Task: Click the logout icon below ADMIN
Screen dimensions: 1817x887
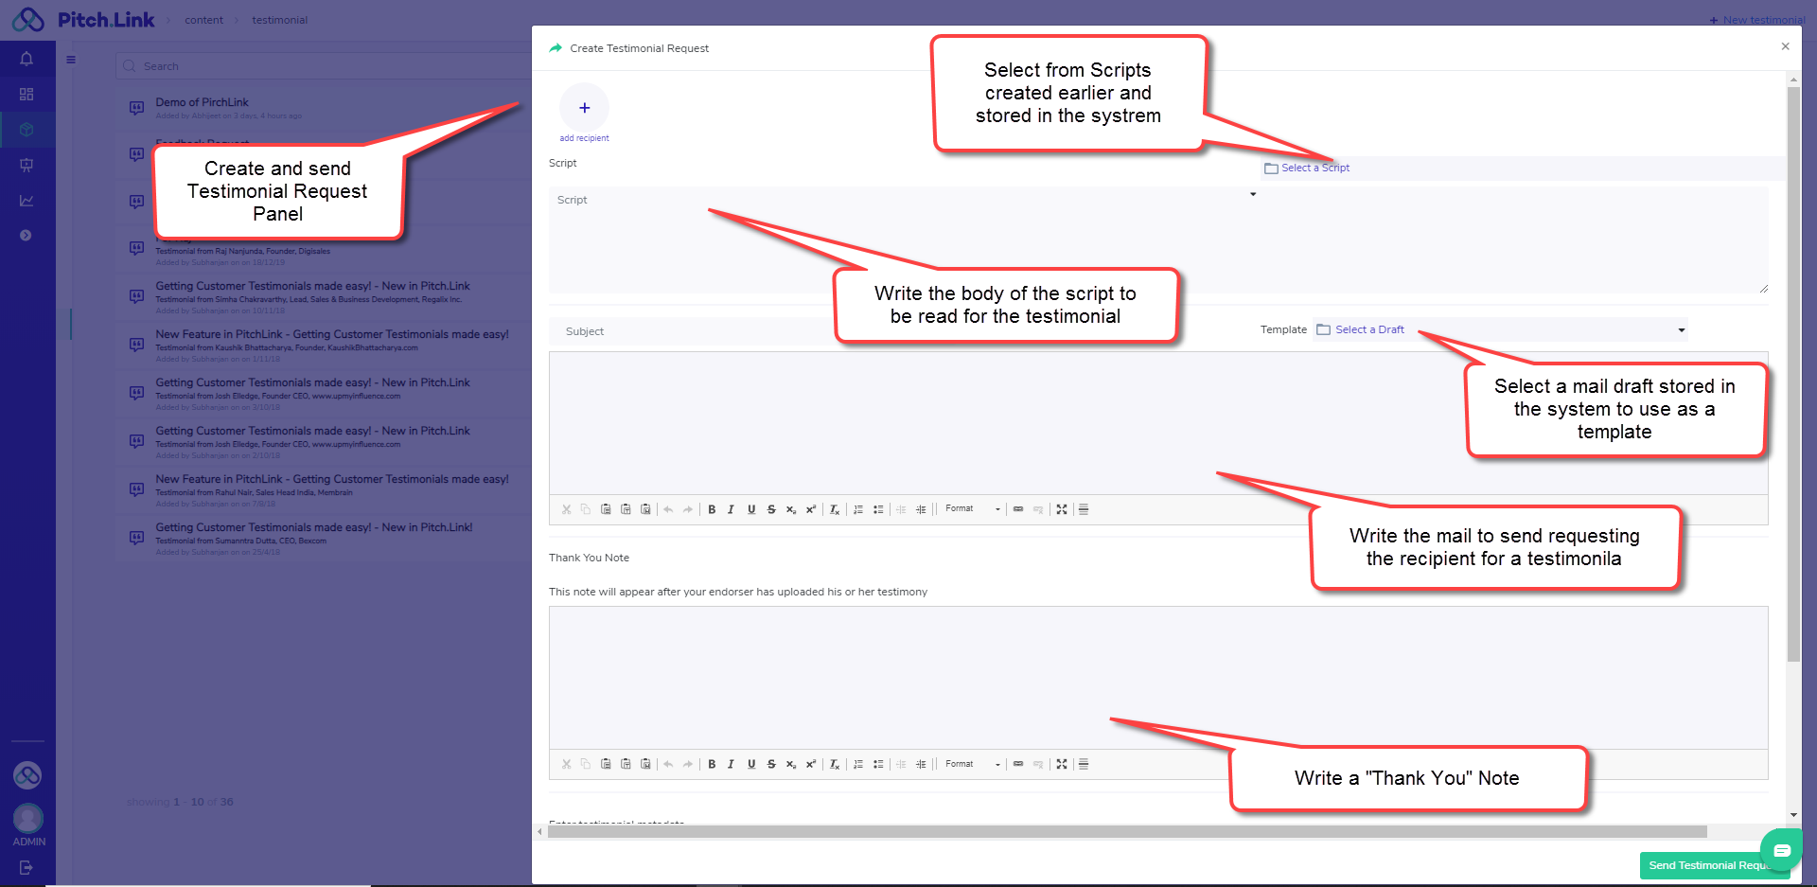Action: (x=26, y=867)
